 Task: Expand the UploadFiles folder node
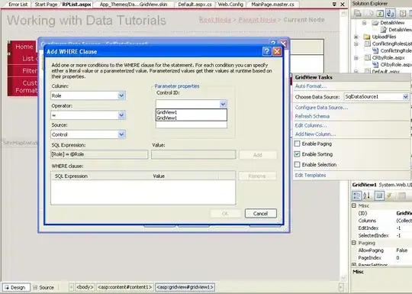click(356, 37)
